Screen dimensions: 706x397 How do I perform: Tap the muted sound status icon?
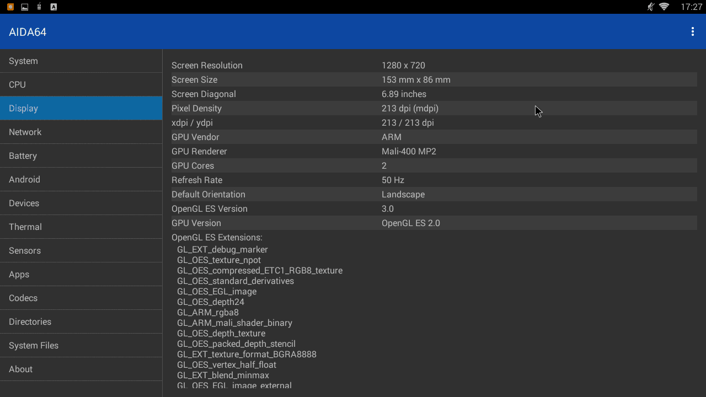pos(650,7)
